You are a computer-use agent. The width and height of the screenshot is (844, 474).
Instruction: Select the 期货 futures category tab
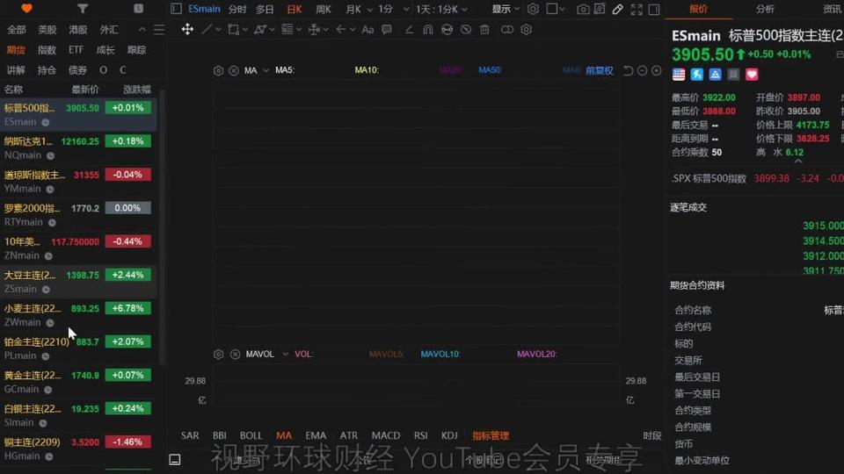coord(16,50)
